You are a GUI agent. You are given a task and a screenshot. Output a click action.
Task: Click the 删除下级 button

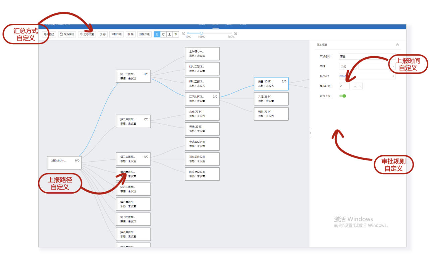coord(145,34)
